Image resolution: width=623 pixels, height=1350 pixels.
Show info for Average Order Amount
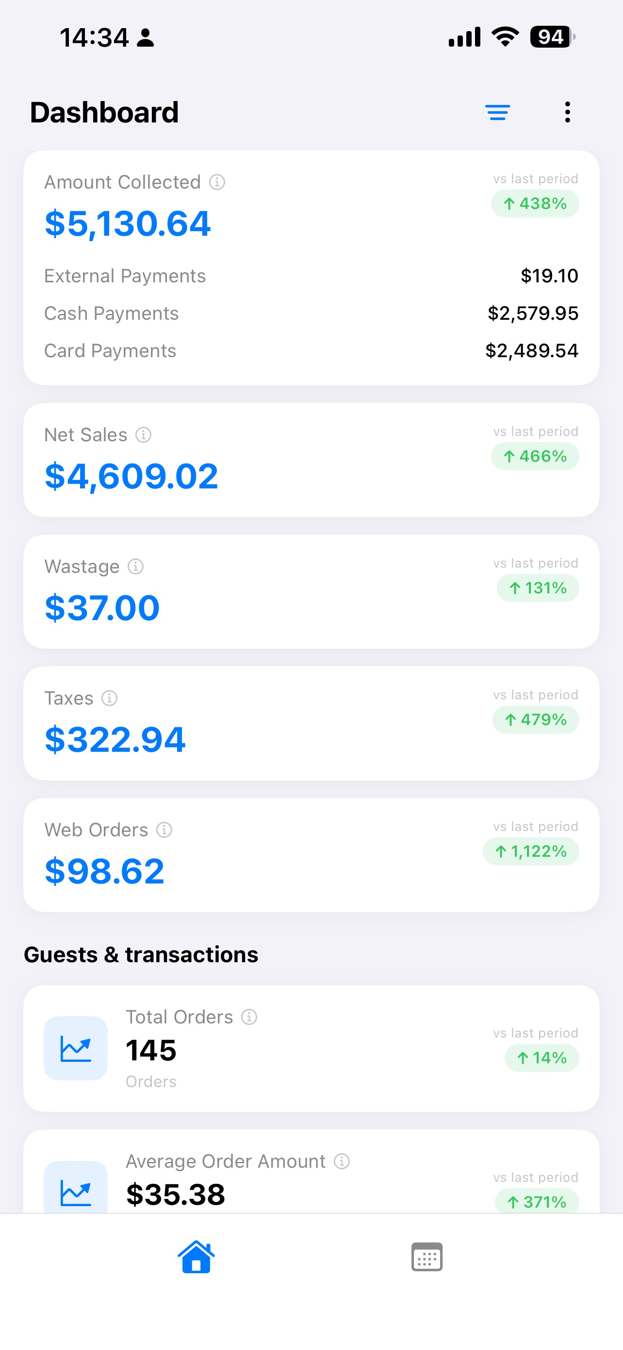342,1161
